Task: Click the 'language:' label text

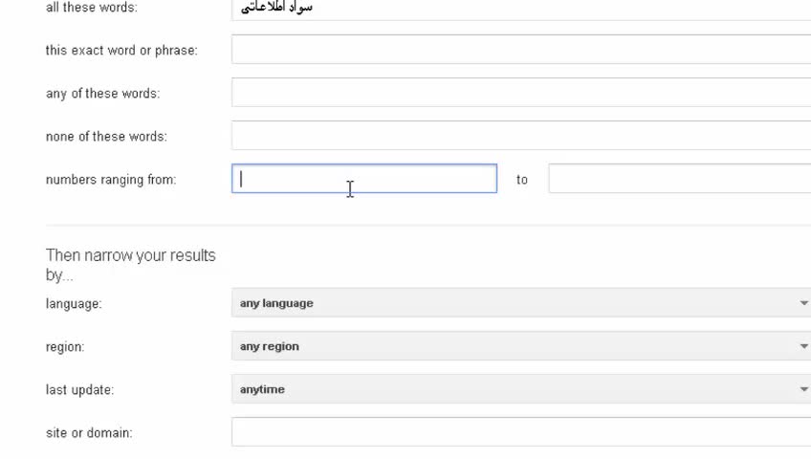Action: pos(74,303)
